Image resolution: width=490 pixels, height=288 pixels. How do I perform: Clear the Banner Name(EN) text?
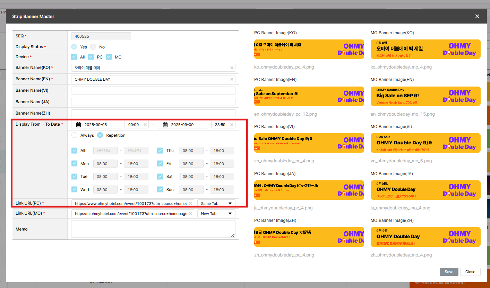point(232,79)
